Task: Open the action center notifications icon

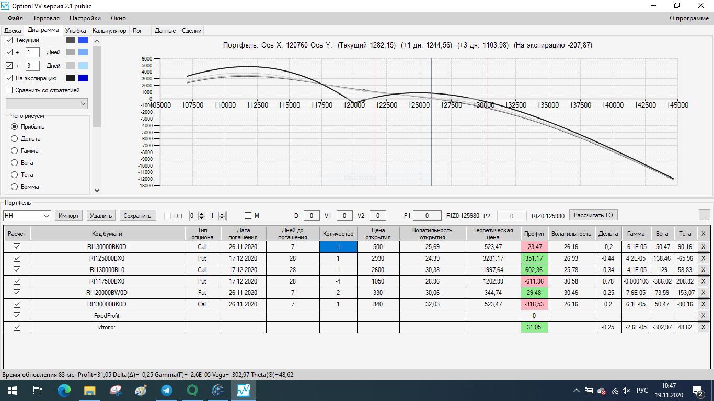Action: [x=698, y=391]
